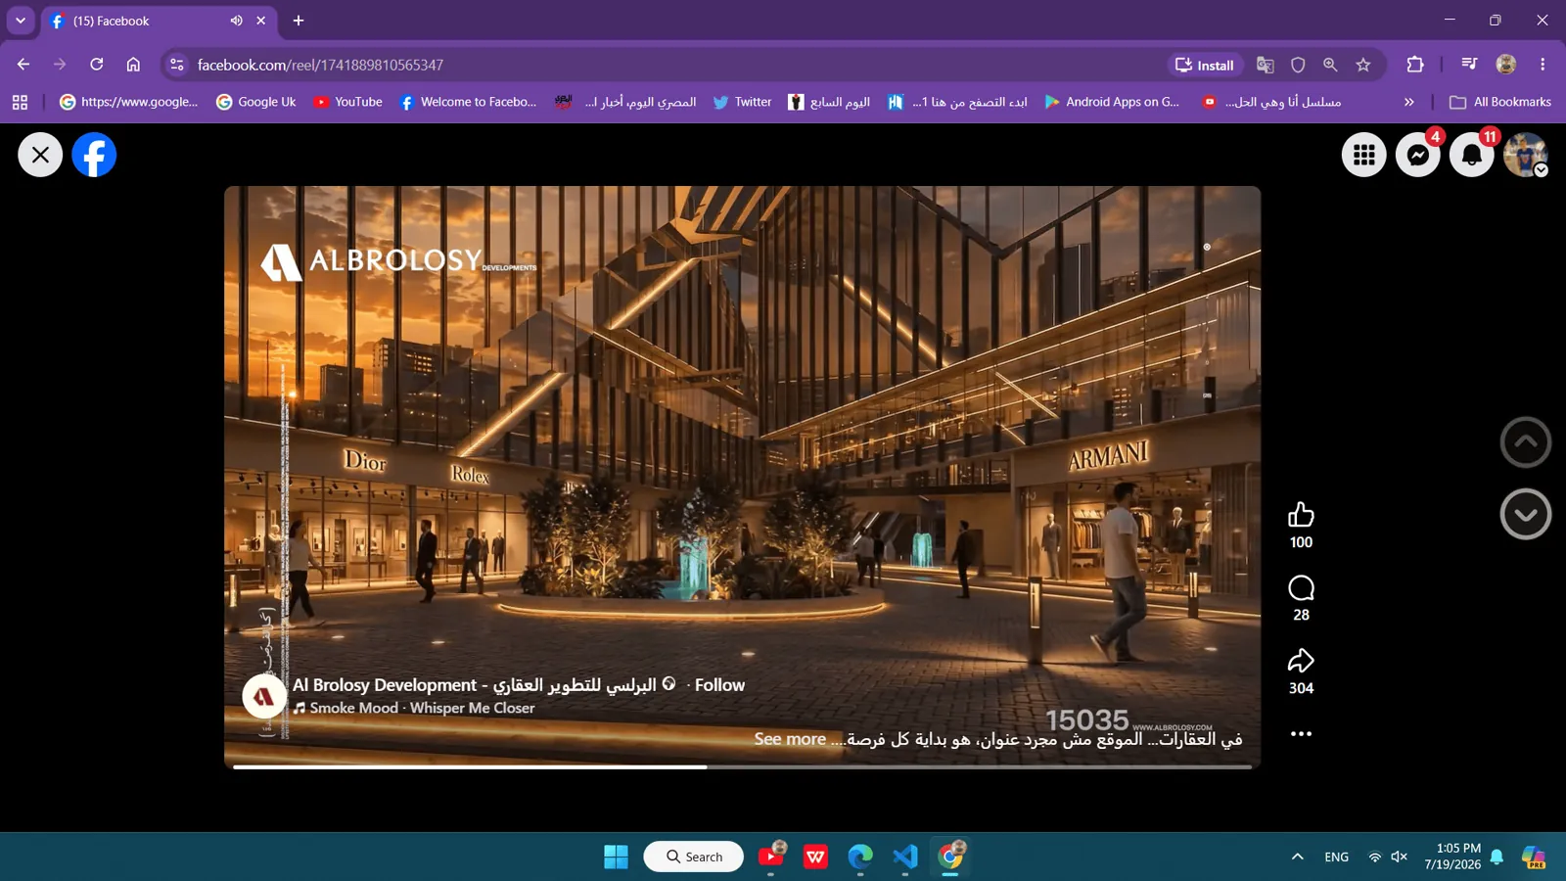
Task: Open a new browser tab
Action: pyautogui.click(x=299, y=21)
